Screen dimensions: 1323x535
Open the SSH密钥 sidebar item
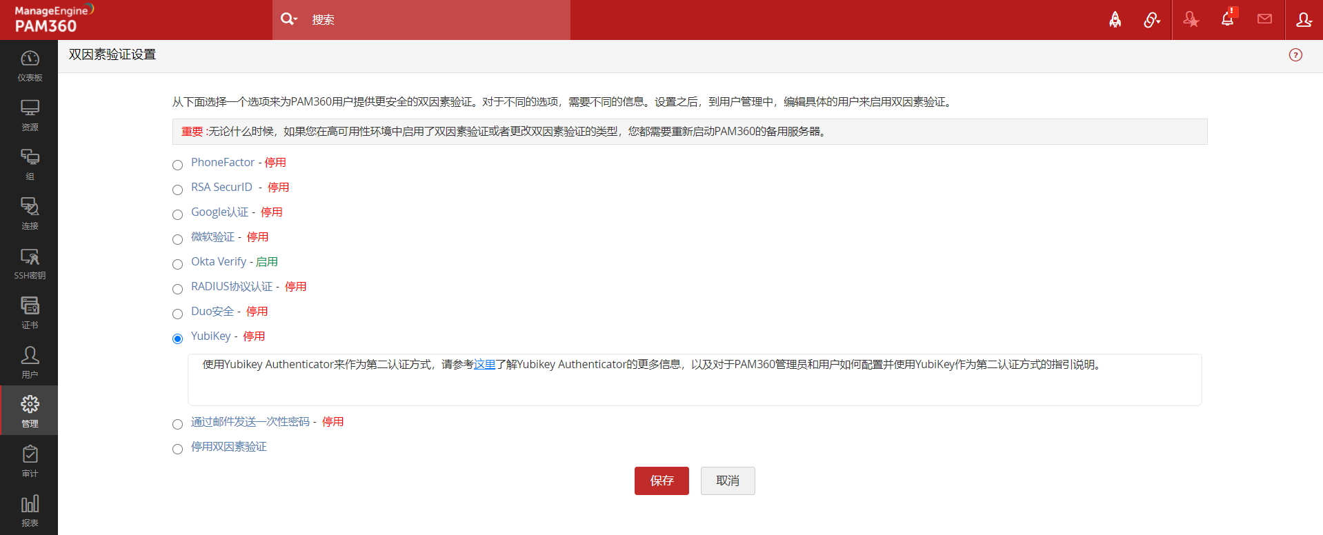click(x=29, y=264)
